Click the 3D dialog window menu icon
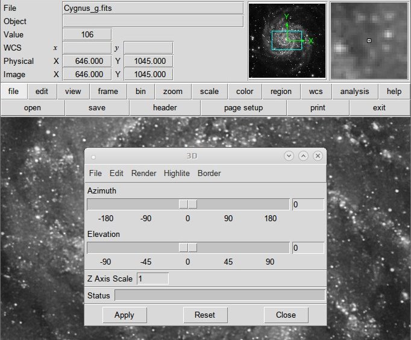Image resolution: width=411 pixels, height=340 pixels. 93,157
